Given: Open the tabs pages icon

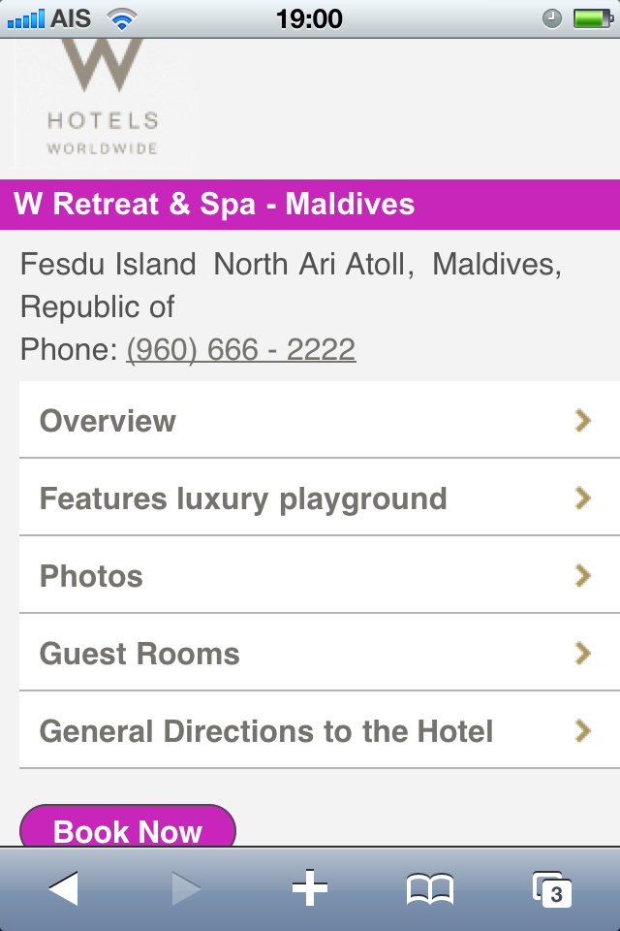Looking at the screenshot, I should [552, 889].
